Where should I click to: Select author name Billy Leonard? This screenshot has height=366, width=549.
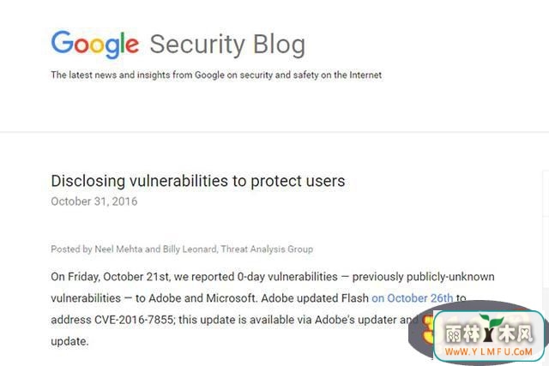(x=190, y=249)
